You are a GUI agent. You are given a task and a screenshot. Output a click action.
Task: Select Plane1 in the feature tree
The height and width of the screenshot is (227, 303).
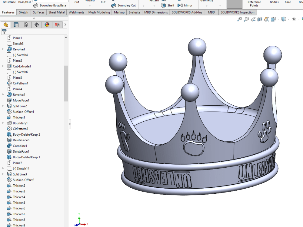15,38
